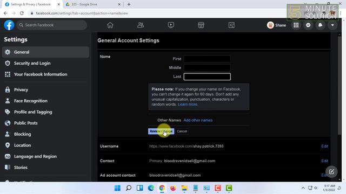Click the Review Change button
The height and width of the screenshot is (194, 346).
pos(161,131)
